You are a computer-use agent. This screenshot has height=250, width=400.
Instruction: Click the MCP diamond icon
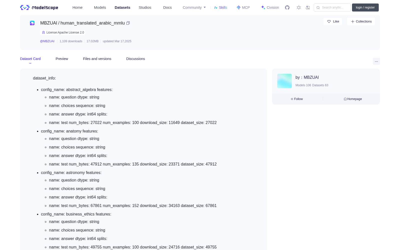[x=238, y=7]
